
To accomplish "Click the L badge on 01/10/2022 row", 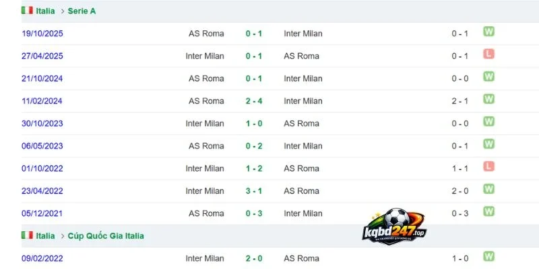I will point(488,166).
